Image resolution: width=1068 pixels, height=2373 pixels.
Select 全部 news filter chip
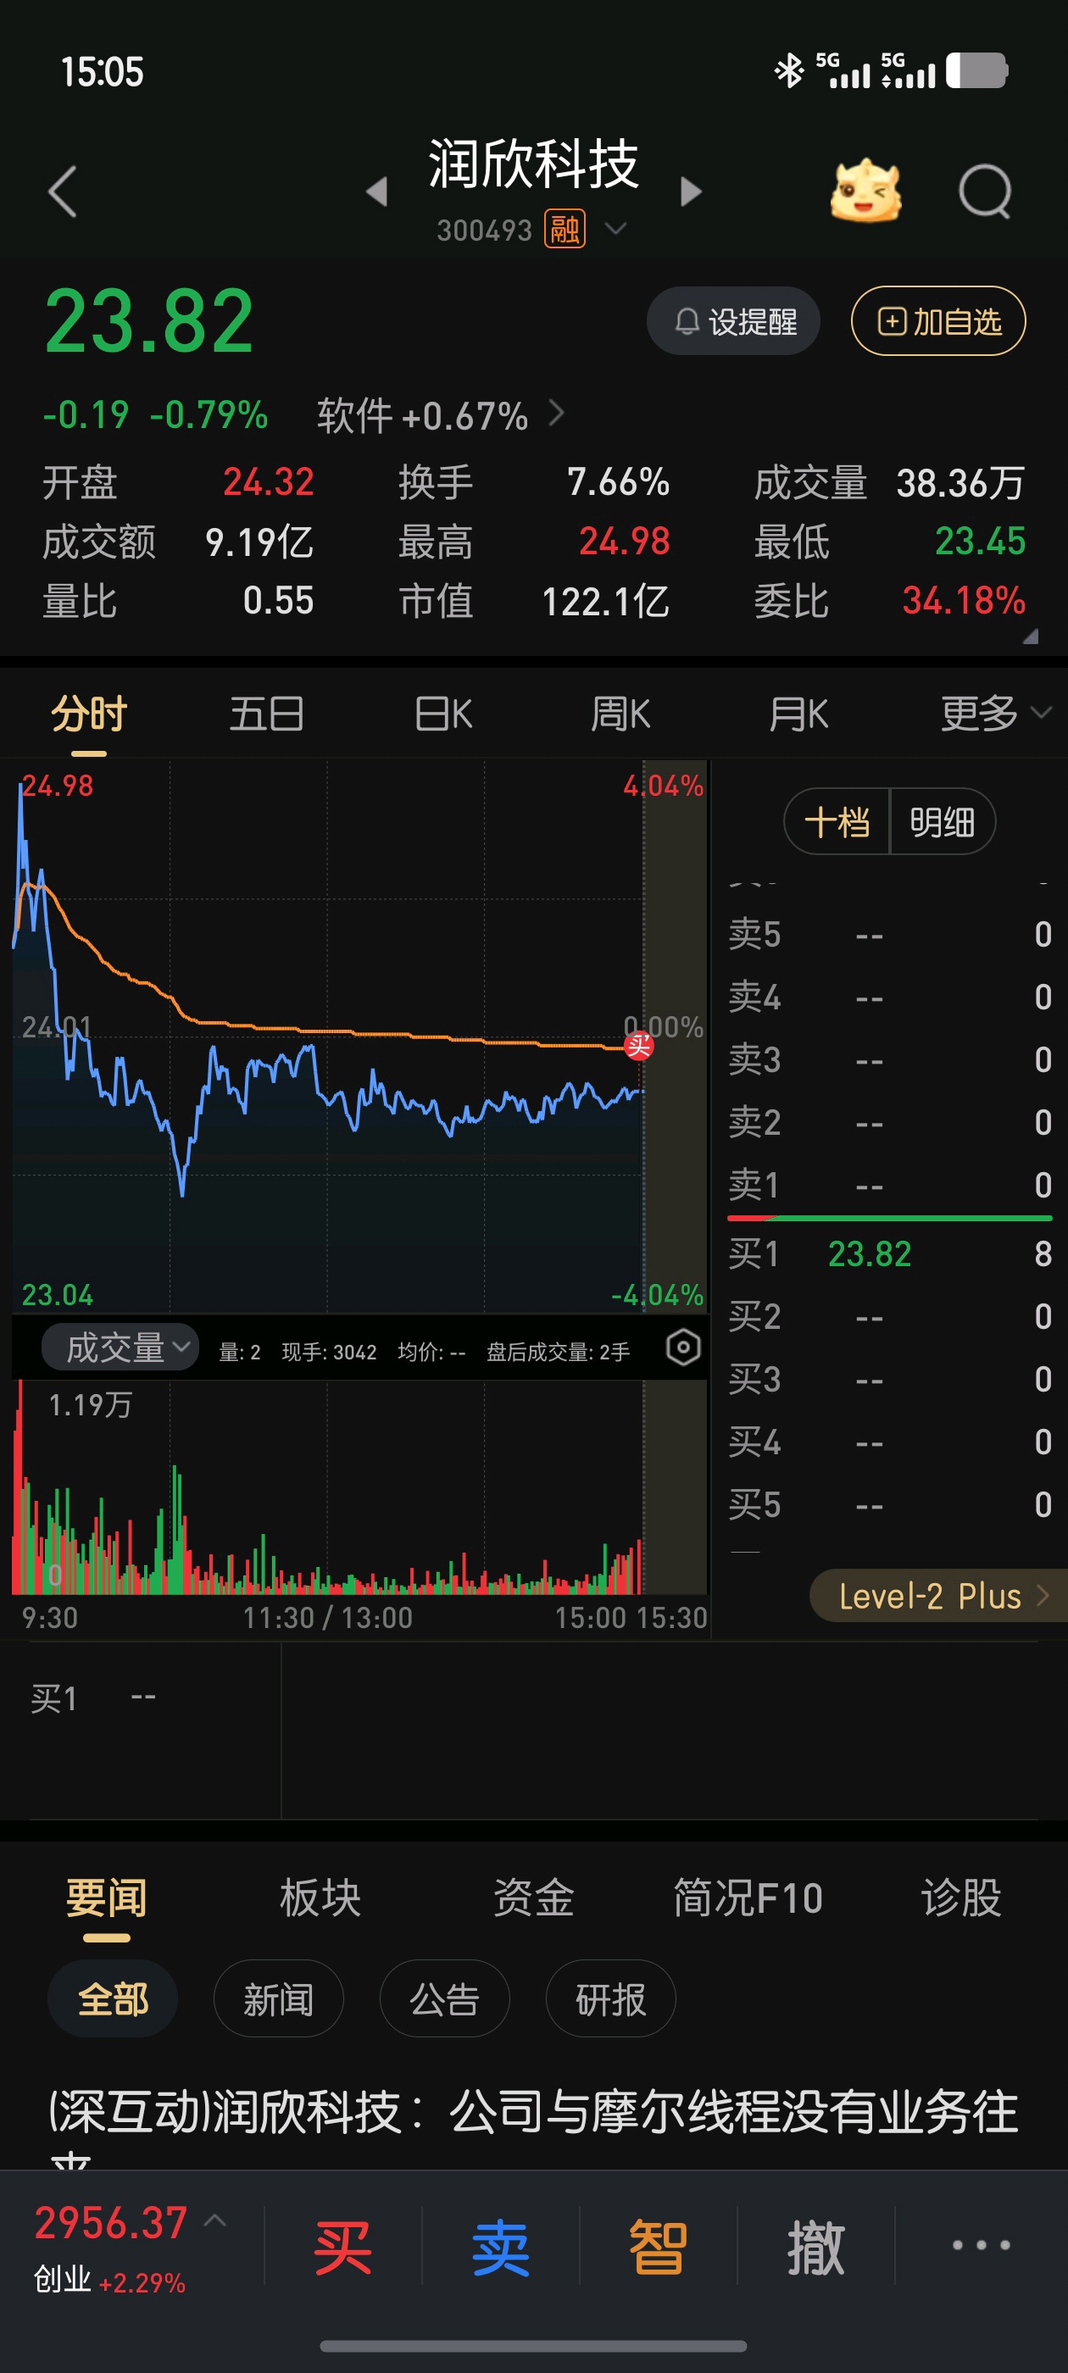tap(113, 1999)
